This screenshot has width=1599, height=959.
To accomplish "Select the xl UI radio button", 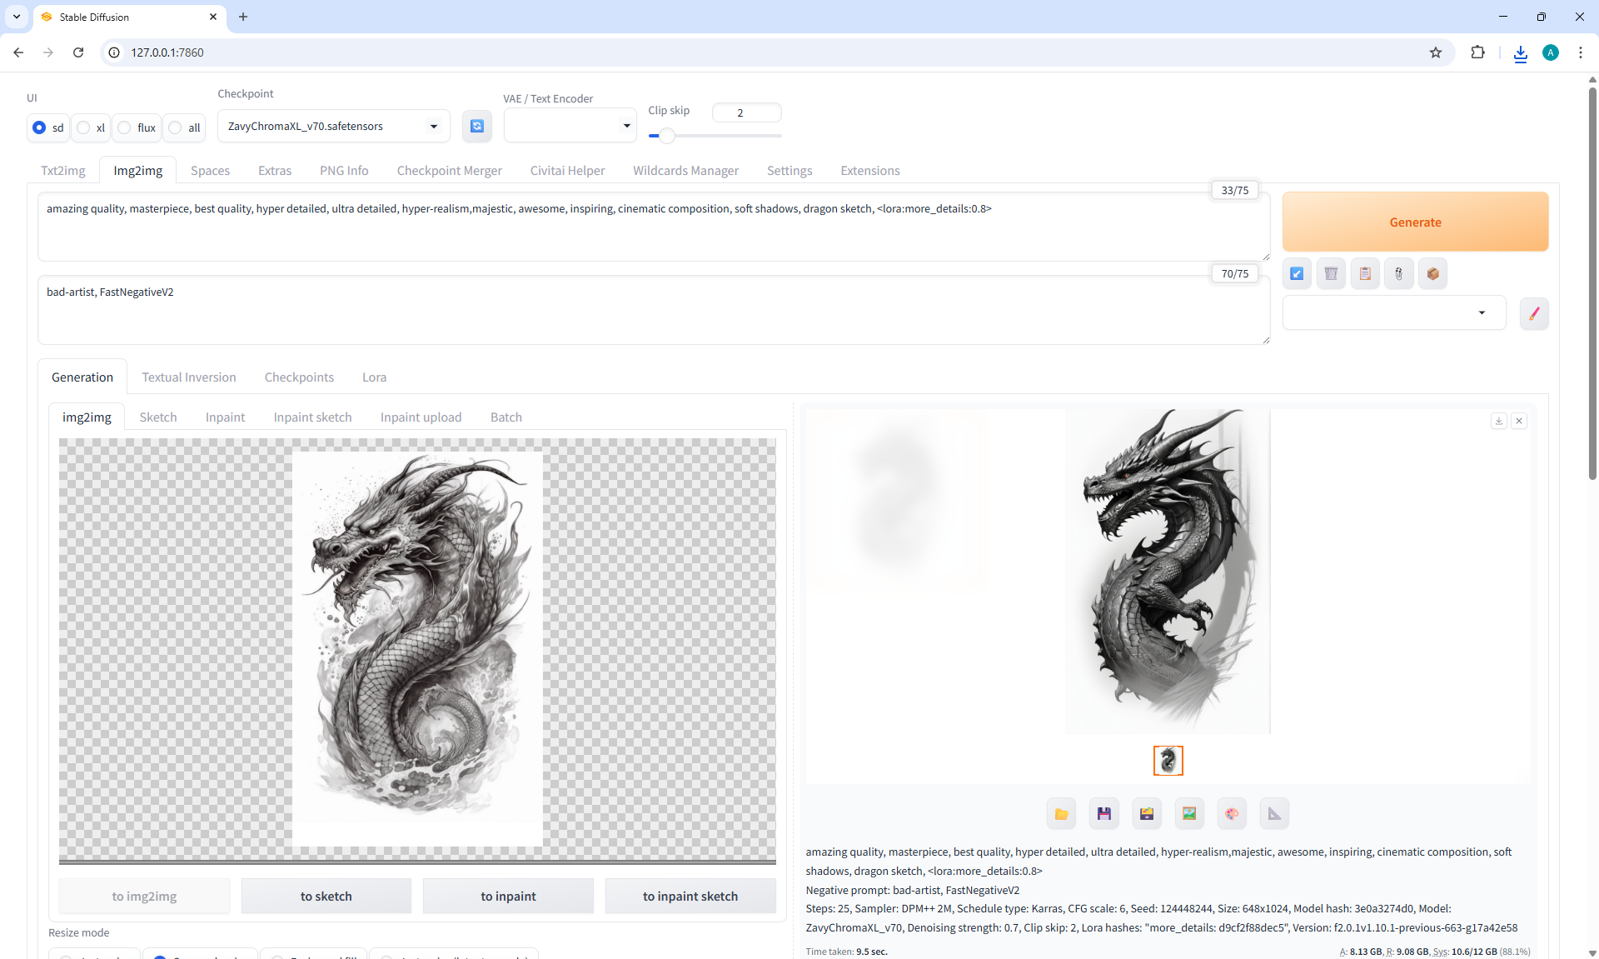I will tap(84, 127).
